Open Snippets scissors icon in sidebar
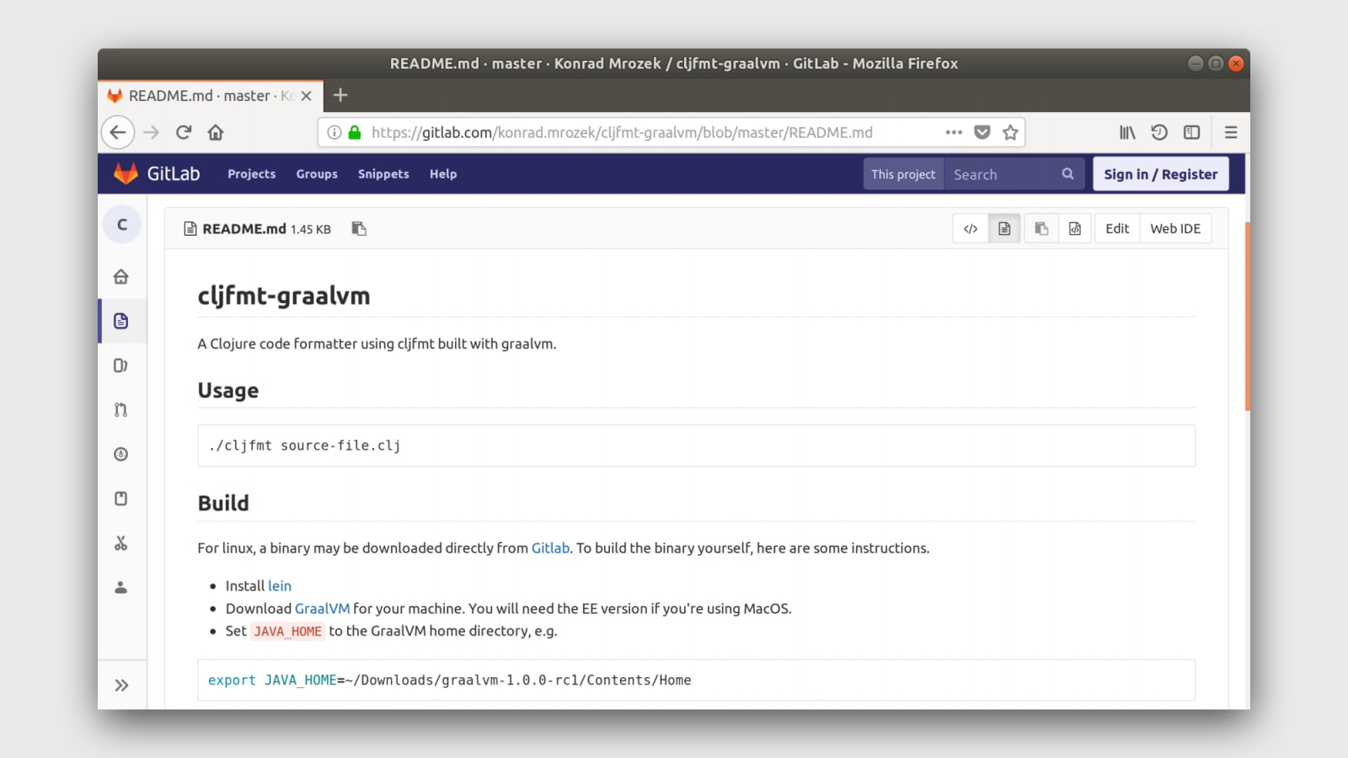The width and height of the screenshot is (1348, 758). tap(121, 543)
